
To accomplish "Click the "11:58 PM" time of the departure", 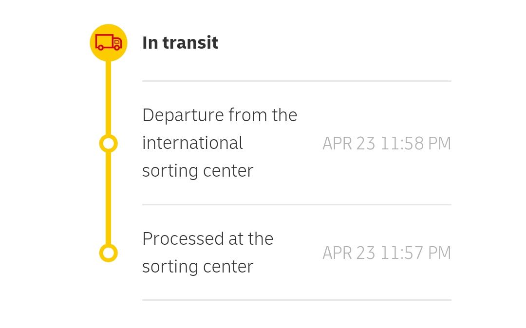I will (x=415, y=144).
